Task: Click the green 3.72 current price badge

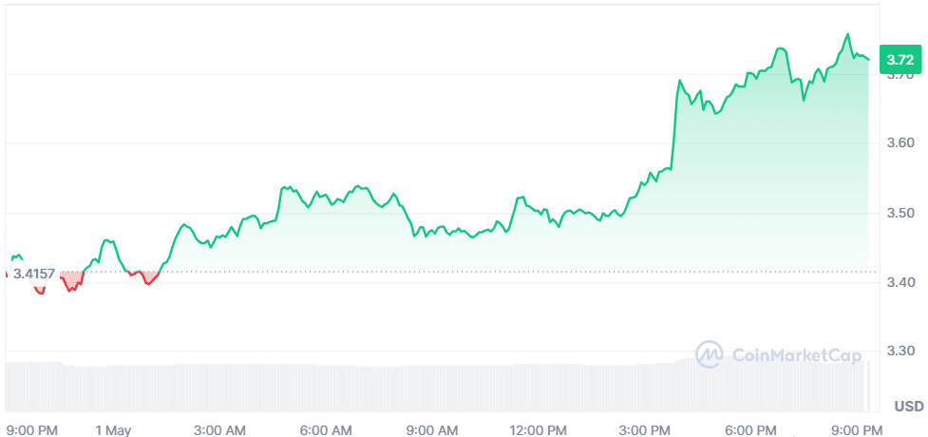Action: click(899, 59)
